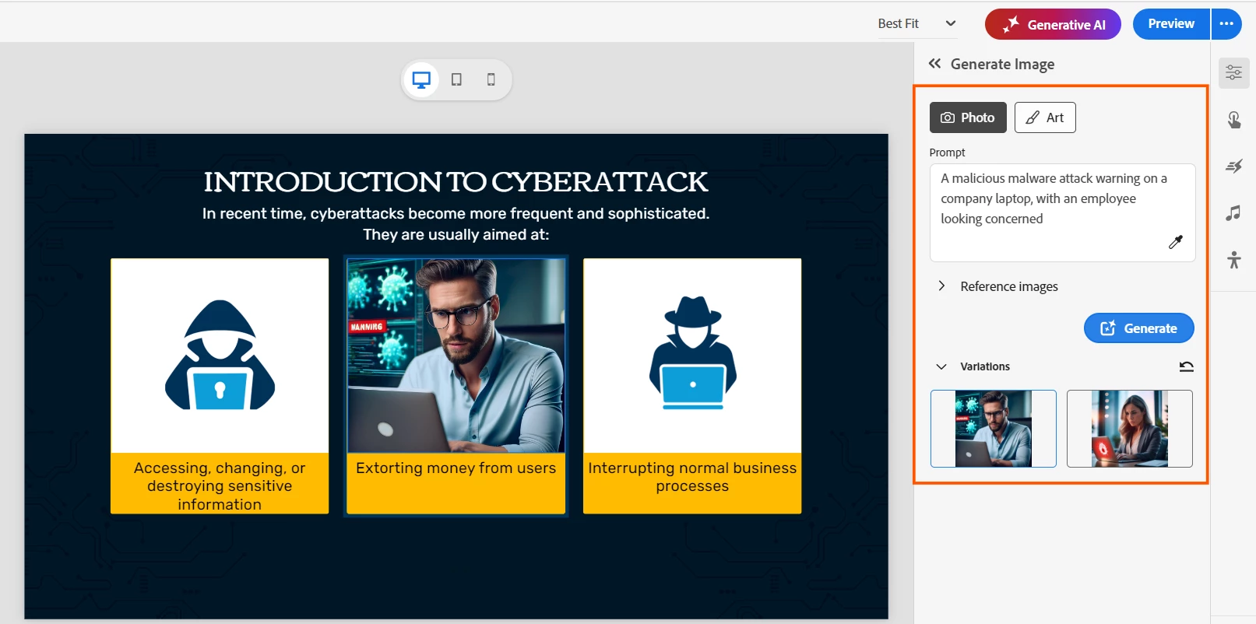Viewport: 1256px width, 624px height.
Task: Click the prompt enhance wand icon
Action: point(1176,242)
